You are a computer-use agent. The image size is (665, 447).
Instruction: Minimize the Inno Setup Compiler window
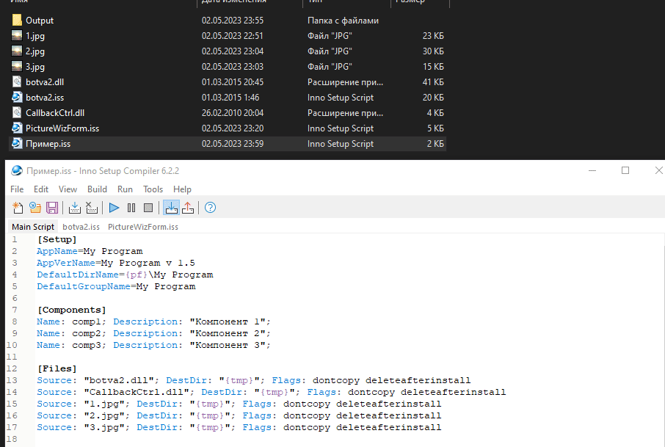coord(592,170)
